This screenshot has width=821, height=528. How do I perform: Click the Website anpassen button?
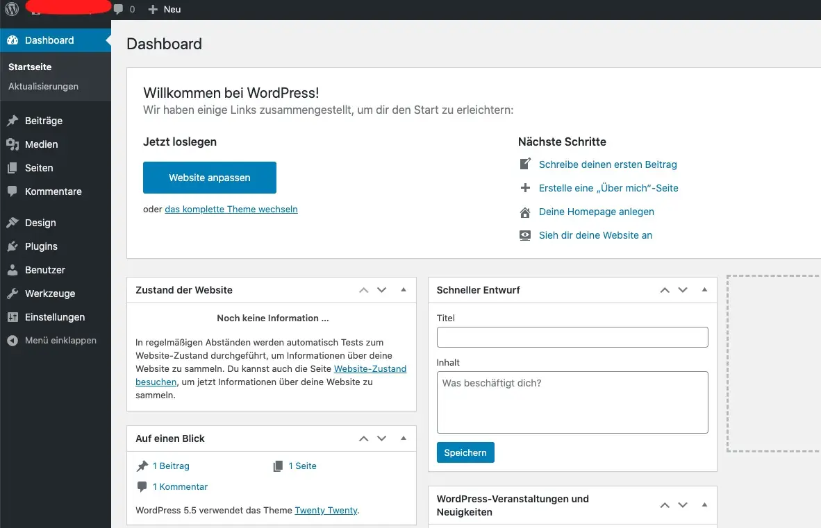point(210,178)
